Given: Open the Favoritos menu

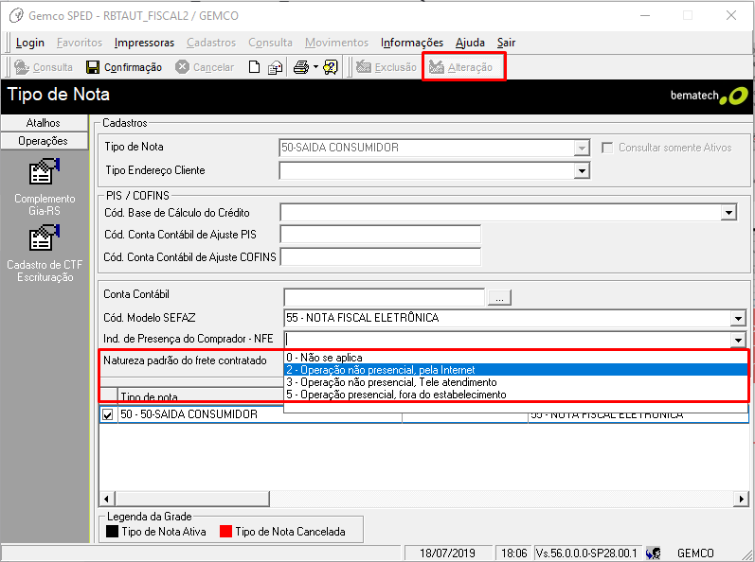Looking at the screenshot, I should (80, 43).
